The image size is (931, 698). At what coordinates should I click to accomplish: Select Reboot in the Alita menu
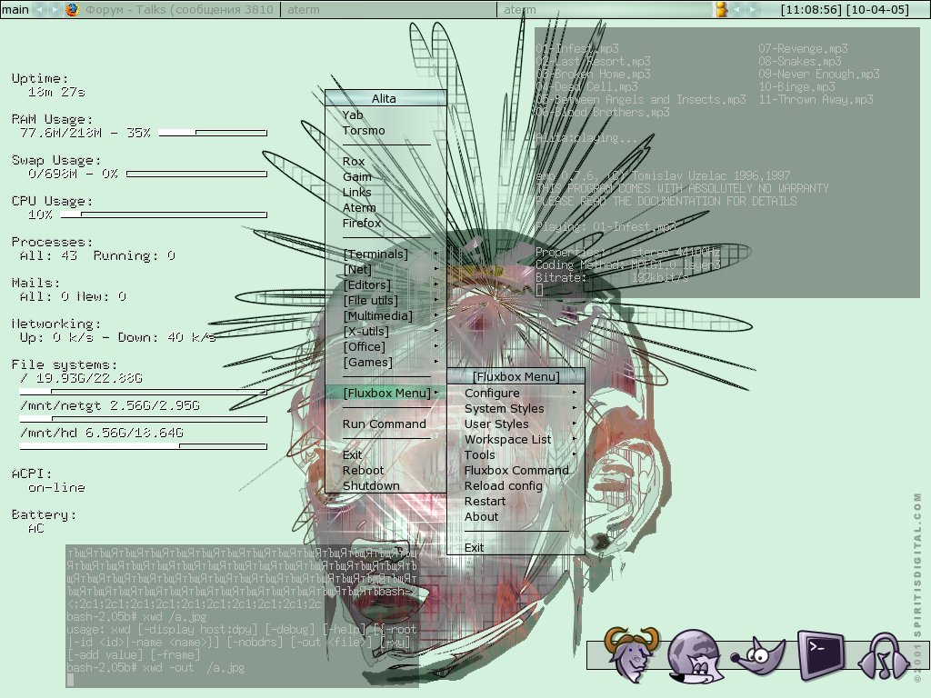[385, 470]
